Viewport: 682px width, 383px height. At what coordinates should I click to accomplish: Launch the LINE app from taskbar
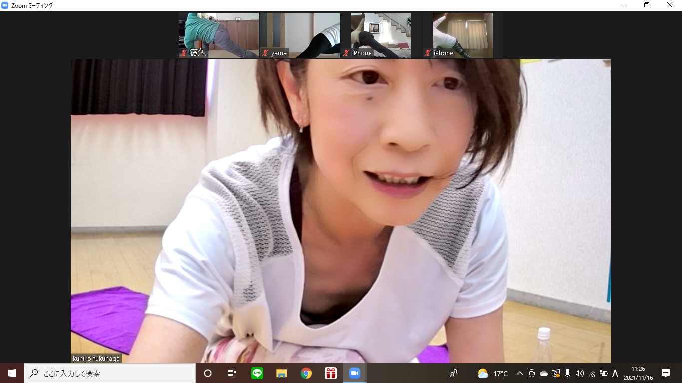click(257, 373)
